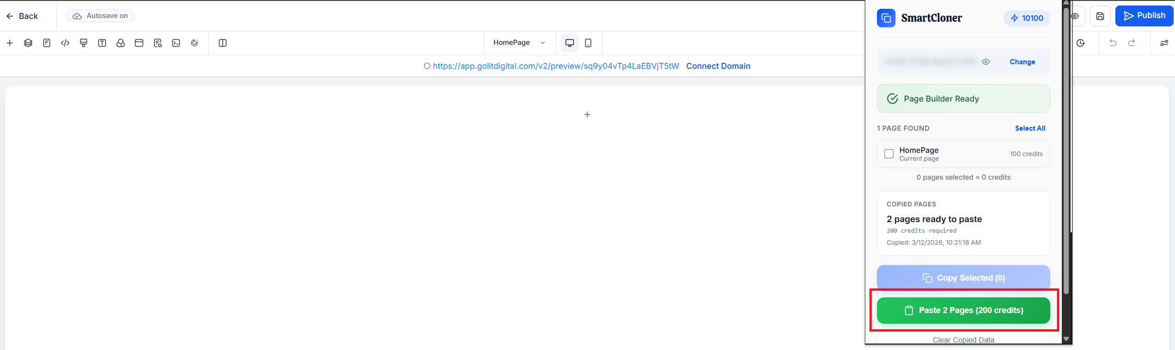Expand the HomePage page dropdown
The image size is (1175, 350).
[519, 42]
